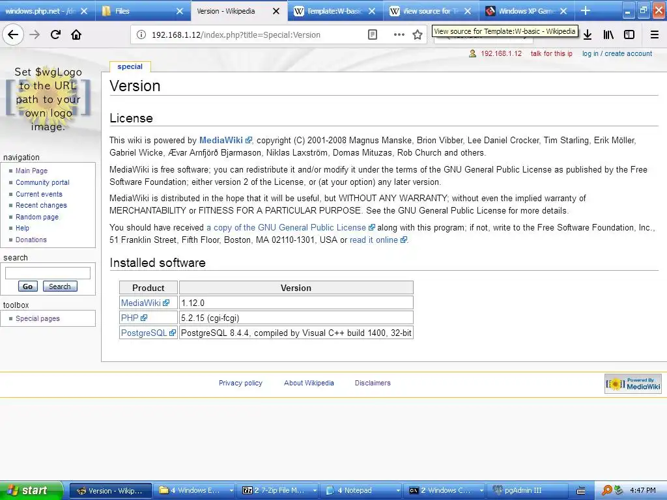Click the 1.12.0 version cell

pyautogui.click(x=296, y=303)
